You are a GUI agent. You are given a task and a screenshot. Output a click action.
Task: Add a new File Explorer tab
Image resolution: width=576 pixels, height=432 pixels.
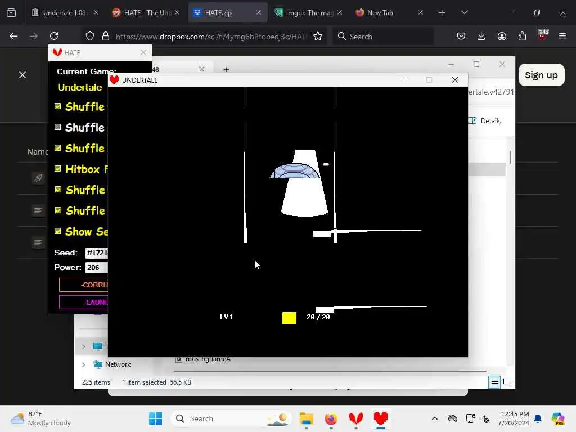click(x=226, y=69)
